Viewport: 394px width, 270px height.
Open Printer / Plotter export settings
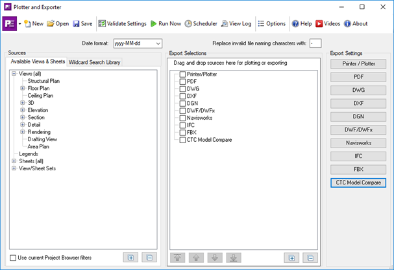(358, 63)
